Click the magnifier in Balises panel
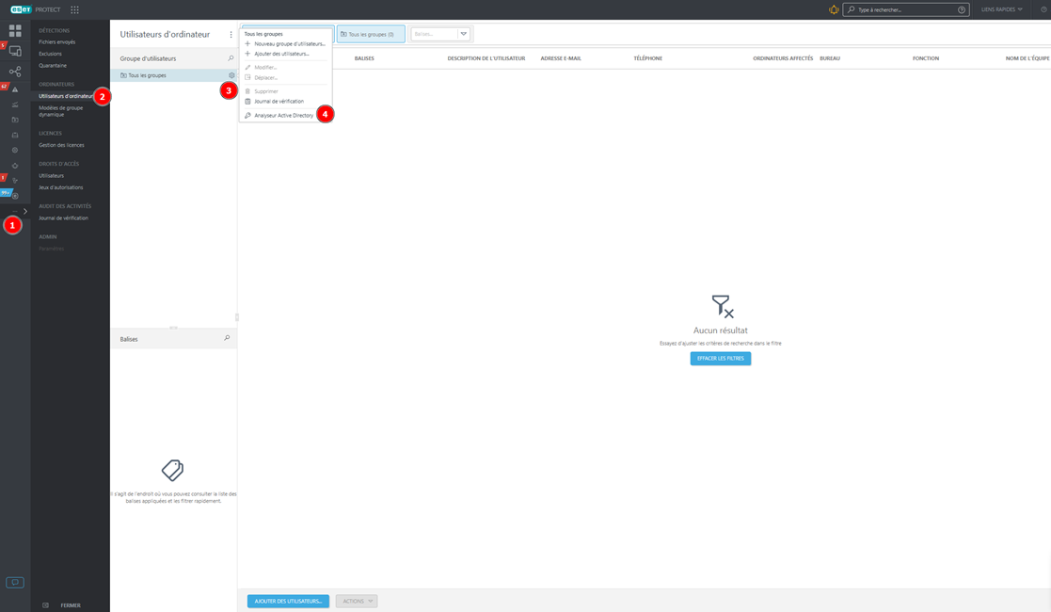 (227, 338)
